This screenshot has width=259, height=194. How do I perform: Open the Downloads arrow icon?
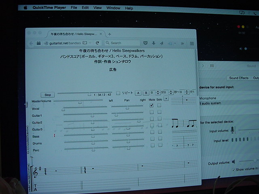pyautogui.click(x=154, y=43)
